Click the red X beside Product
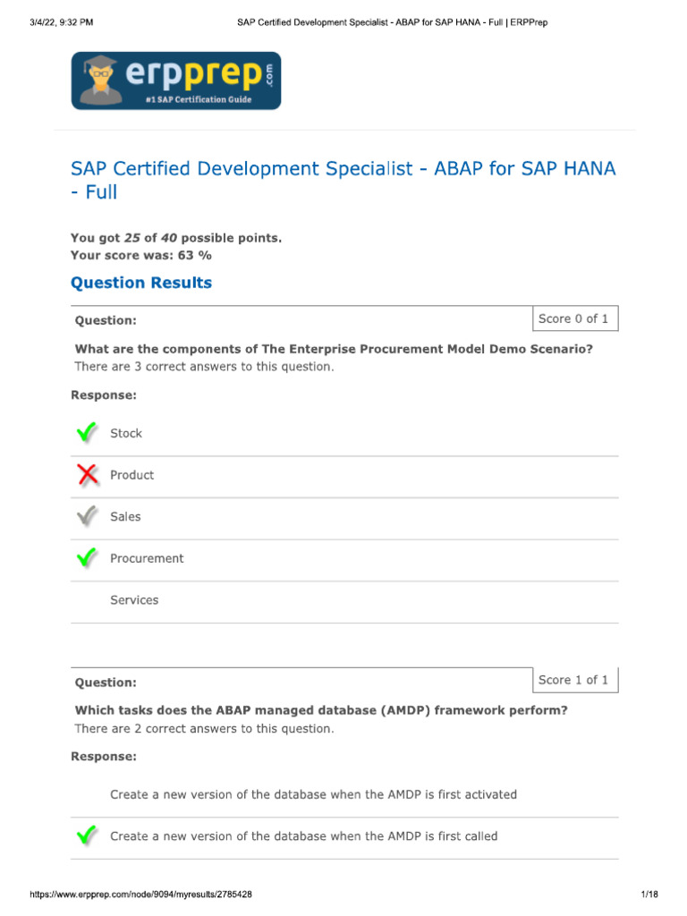The height and width of the screenshot is (916, 687). pyautogui.click(x=88, y=475)
